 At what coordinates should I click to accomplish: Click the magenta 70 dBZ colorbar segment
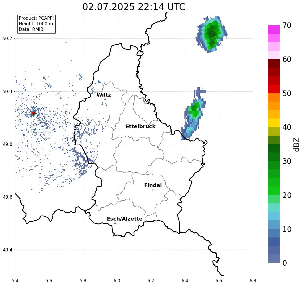(274, 30)
